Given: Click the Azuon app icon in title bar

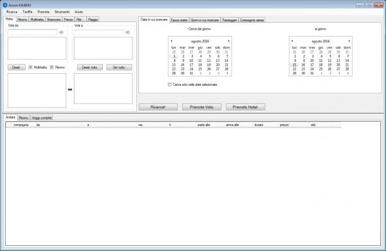Looking at the screenshot, I should click(5, 5).
